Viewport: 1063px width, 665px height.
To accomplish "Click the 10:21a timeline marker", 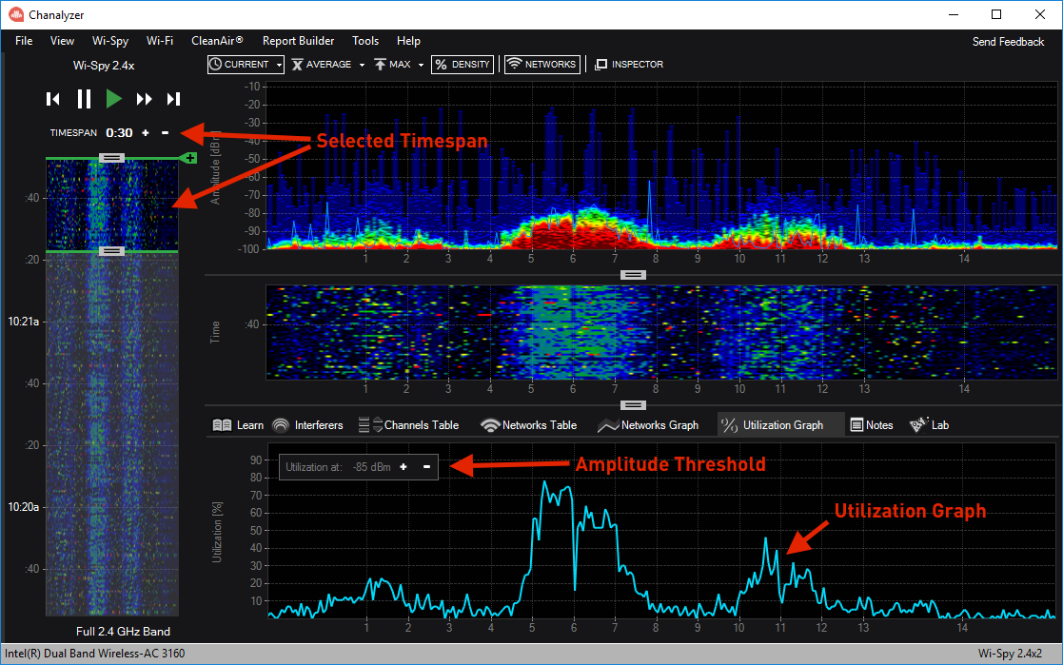I will click(23, 322).
